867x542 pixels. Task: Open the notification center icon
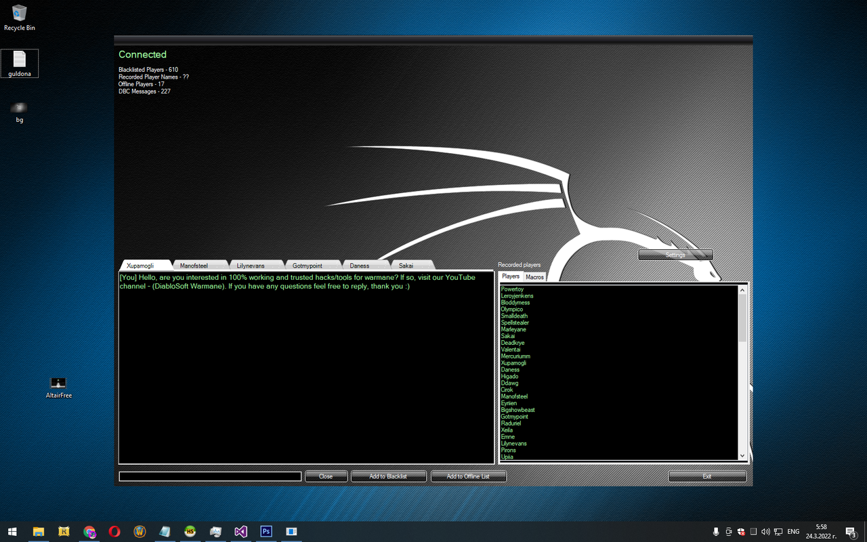(851, 533)
